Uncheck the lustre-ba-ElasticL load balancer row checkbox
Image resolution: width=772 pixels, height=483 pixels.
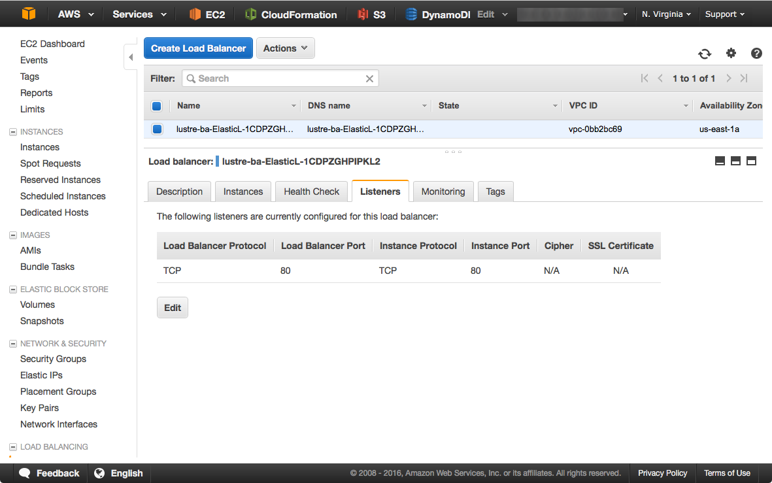(x=157, y=129)
